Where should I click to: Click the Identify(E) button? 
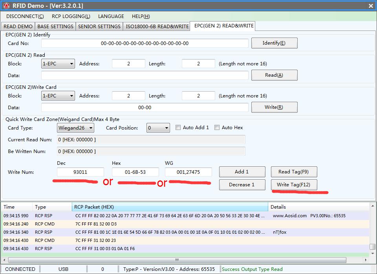(274, 43)
